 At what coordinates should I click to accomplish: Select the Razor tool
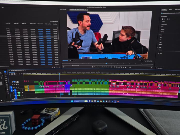(6, 78)
